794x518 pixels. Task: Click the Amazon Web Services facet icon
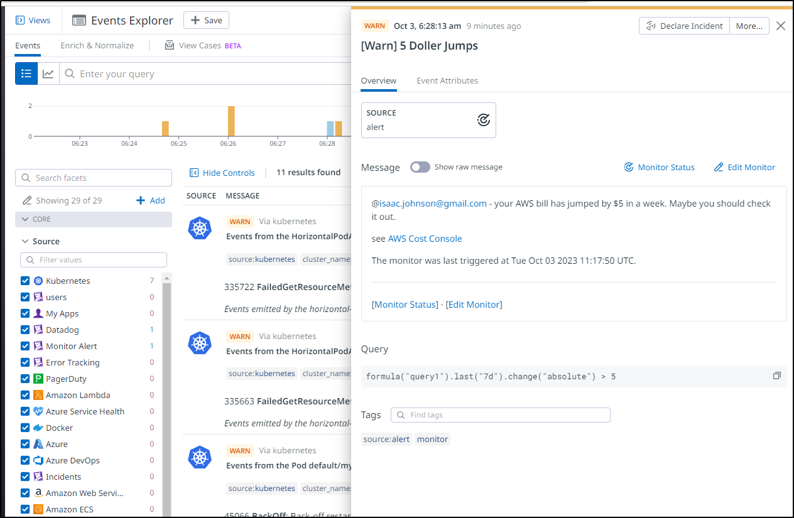tap(38, 493)
